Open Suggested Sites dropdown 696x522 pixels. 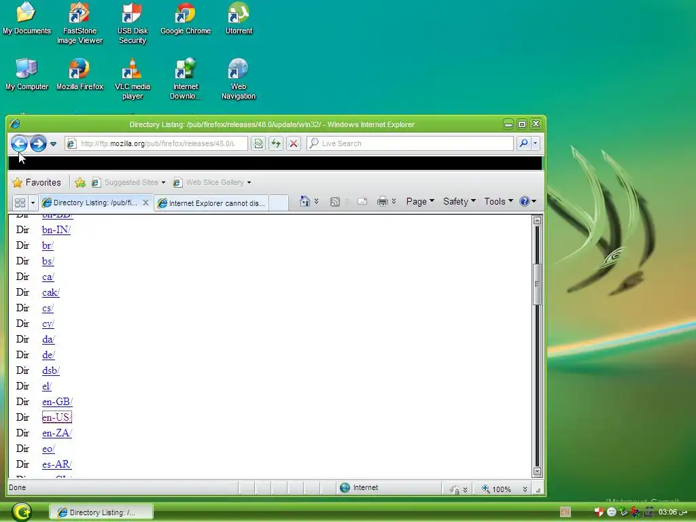128,182
